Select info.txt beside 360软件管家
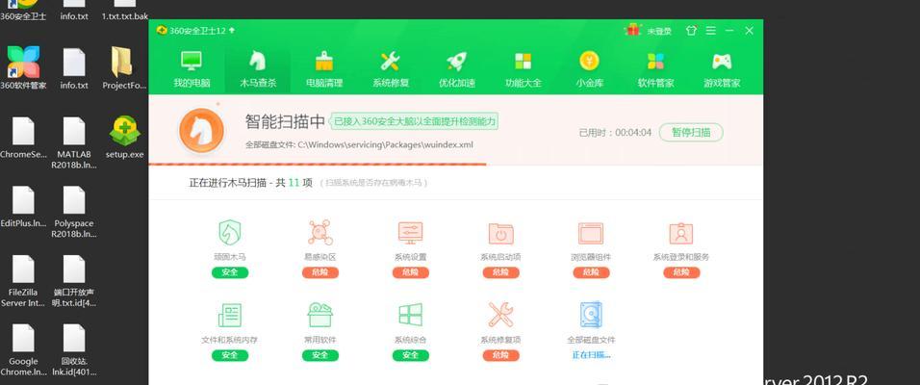Screen dimensions: 920x385 74,67
